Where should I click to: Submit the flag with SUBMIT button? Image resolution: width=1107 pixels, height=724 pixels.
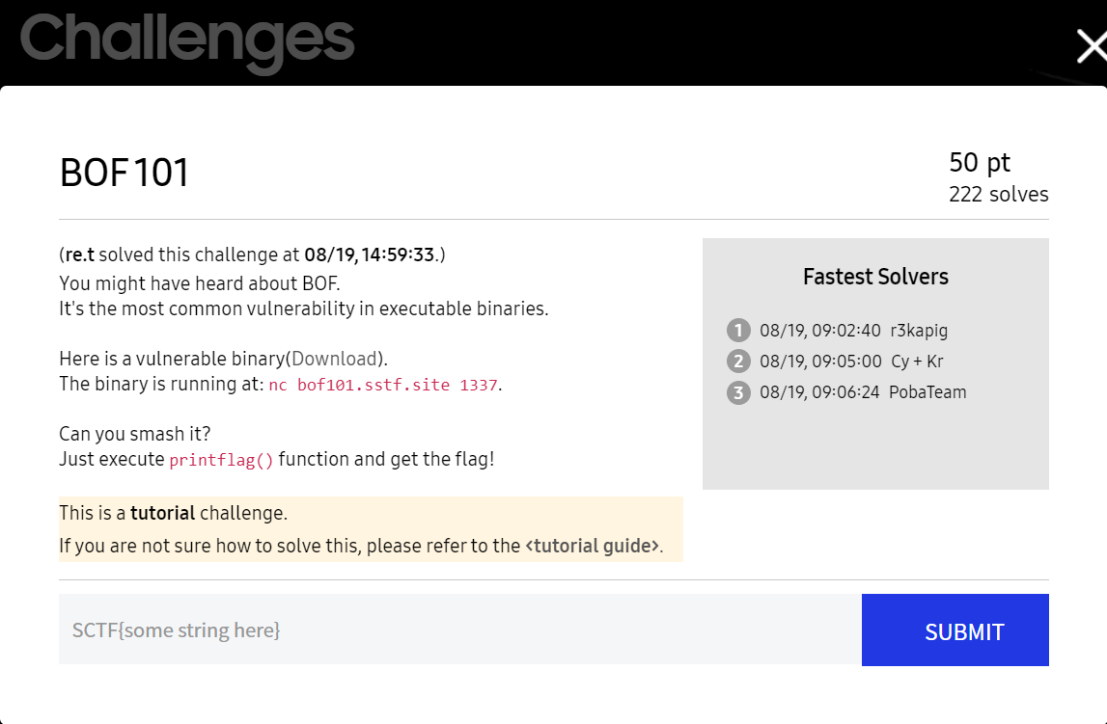[955, 630]
